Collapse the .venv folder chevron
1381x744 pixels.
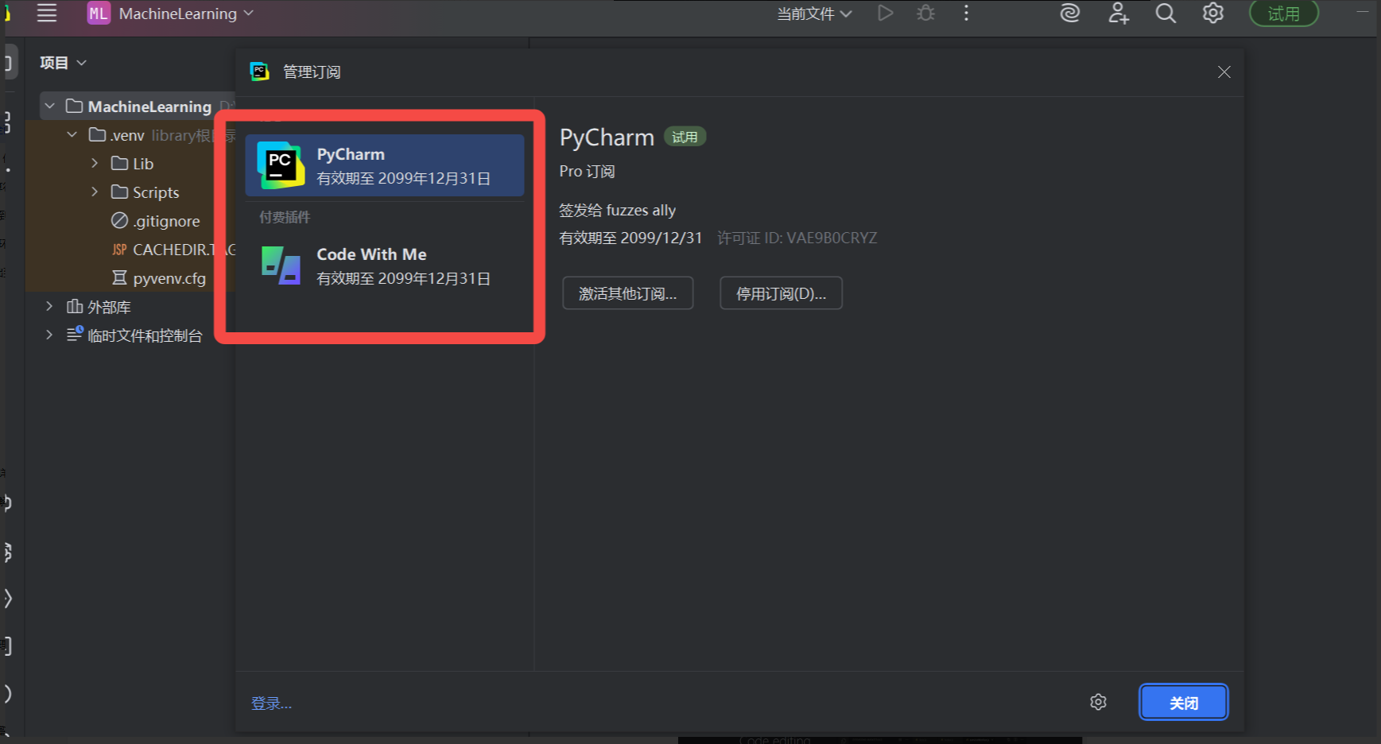coord(72,135)
